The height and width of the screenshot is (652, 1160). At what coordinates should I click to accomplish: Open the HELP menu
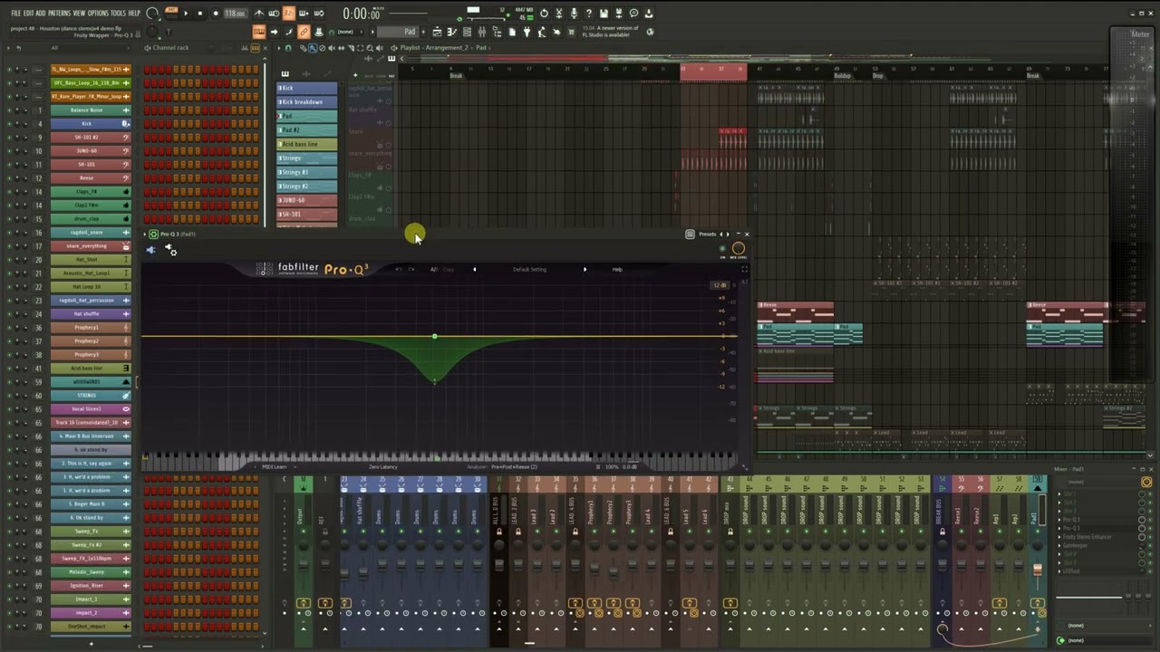coord(134,14)
